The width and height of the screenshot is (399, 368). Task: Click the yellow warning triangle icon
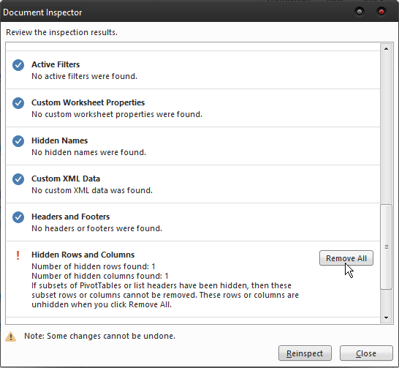click(x=11, y=337)
